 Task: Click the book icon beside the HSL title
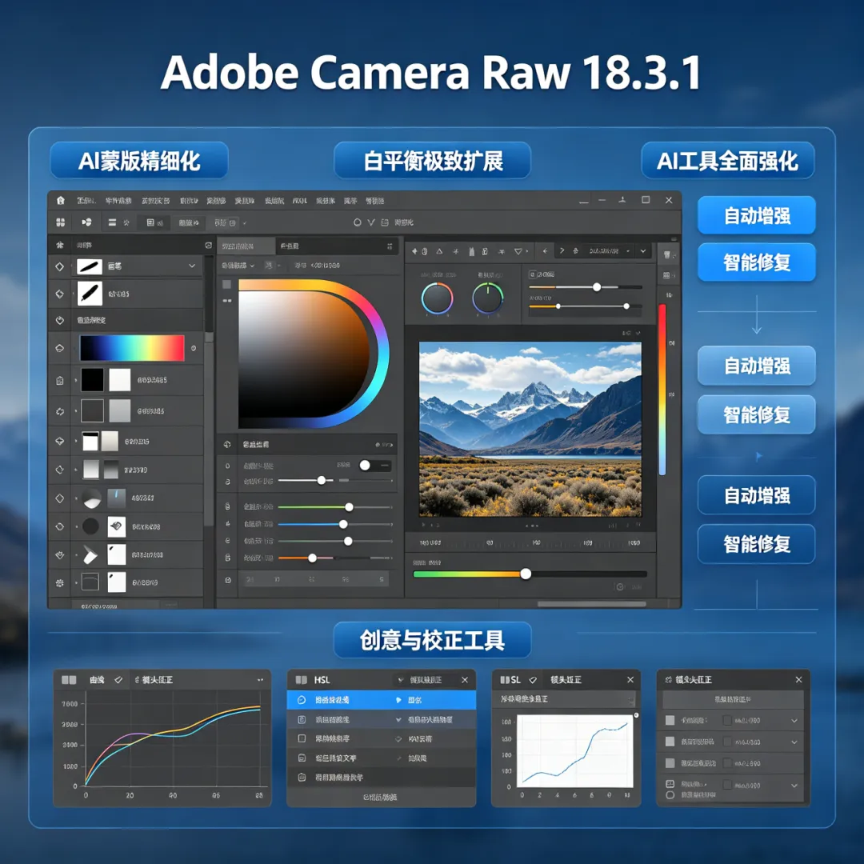(301, 679)
